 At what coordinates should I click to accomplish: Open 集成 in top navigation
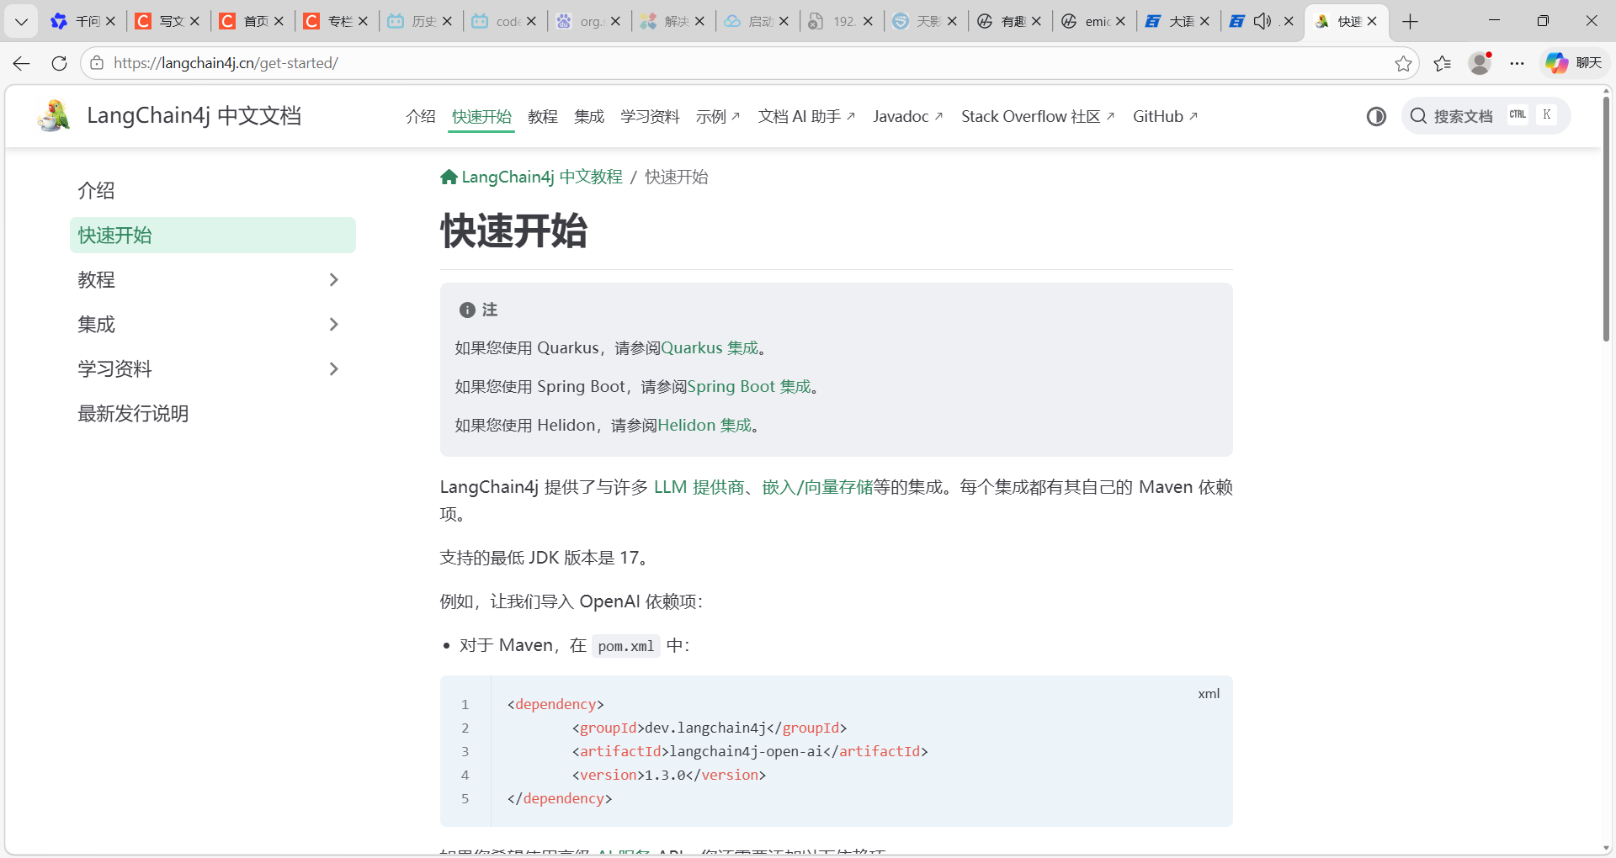pos(589,116)
